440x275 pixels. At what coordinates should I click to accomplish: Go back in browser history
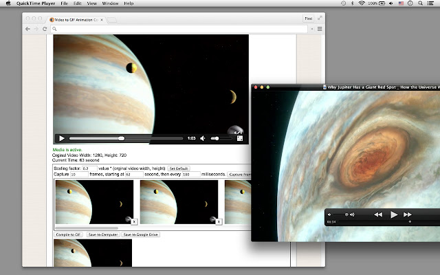tap(27, 29)
